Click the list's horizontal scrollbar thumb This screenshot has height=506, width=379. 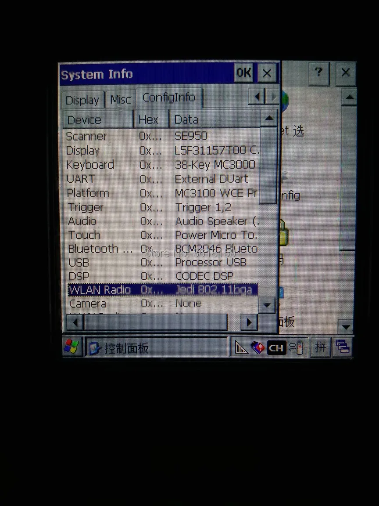pos(155,322)
